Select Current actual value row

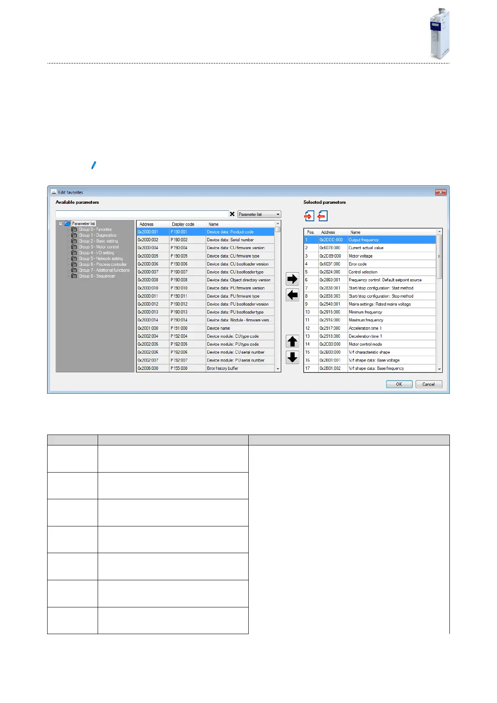pos(370,248)
